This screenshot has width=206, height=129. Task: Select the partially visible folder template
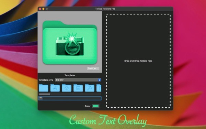tap(99, 88)
